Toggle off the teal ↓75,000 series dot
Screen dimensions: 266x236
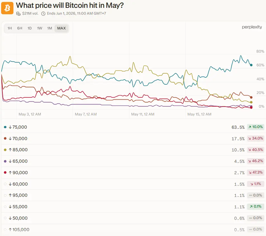click(5, 127)
